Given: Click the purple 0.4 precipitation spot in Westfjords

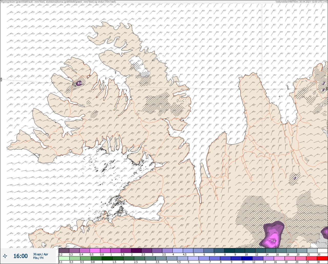Looking at the screenshot, I should 79,83.
